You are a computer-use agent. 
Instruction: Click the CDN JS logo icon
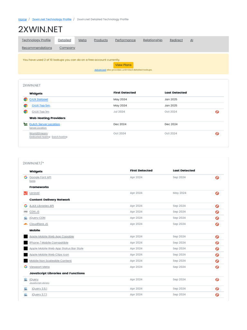[26, 211]
